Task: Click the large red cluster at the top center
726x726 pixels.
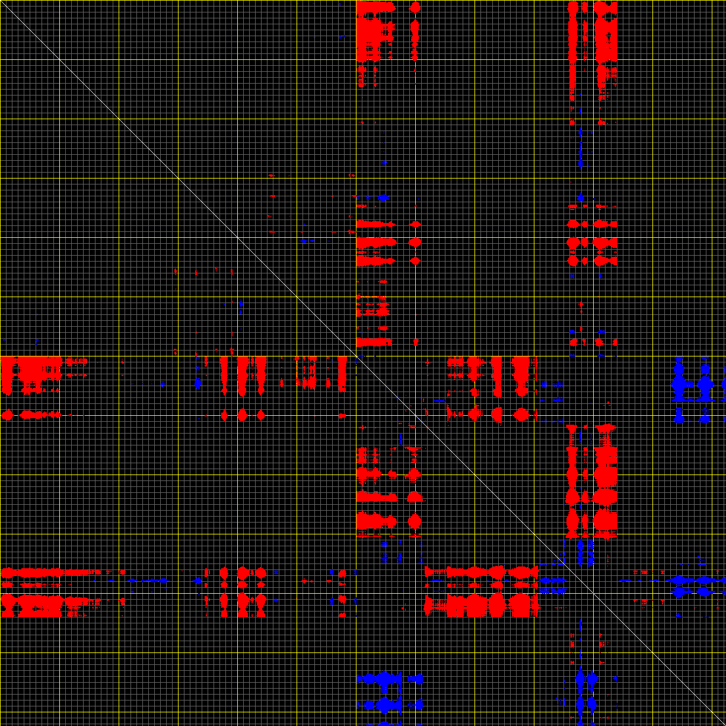Action: point(374,30)
